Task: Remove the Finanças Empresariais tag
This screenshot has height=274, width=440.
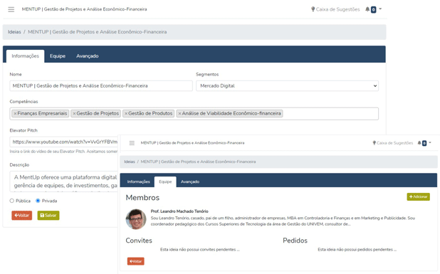Action: pyautogui.click(x=15, y=114)
